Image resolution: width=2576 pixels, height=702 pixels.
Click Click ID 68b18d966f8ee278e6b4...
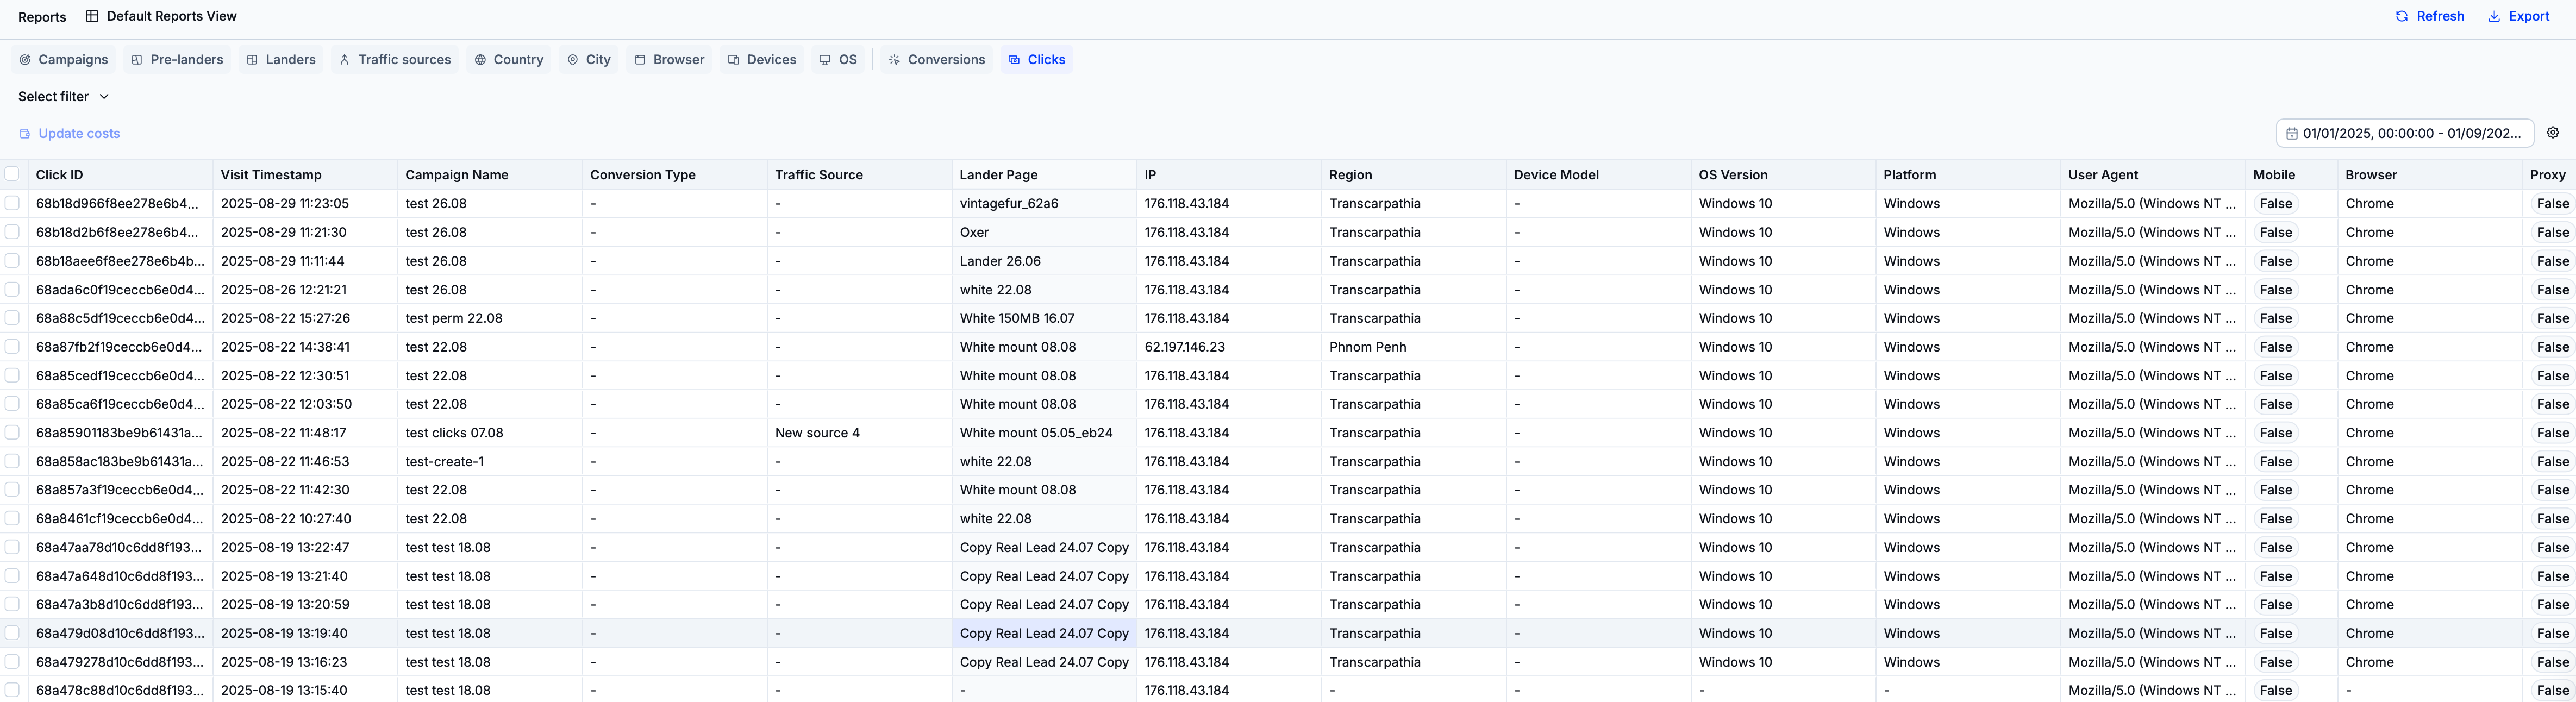(x=117, y=204)
